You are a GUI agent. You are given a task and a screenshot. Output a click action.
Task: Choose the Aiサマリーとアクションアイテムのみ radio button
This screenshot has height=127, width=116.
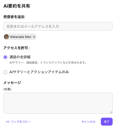pyautogui.click(x=5, y=72)
